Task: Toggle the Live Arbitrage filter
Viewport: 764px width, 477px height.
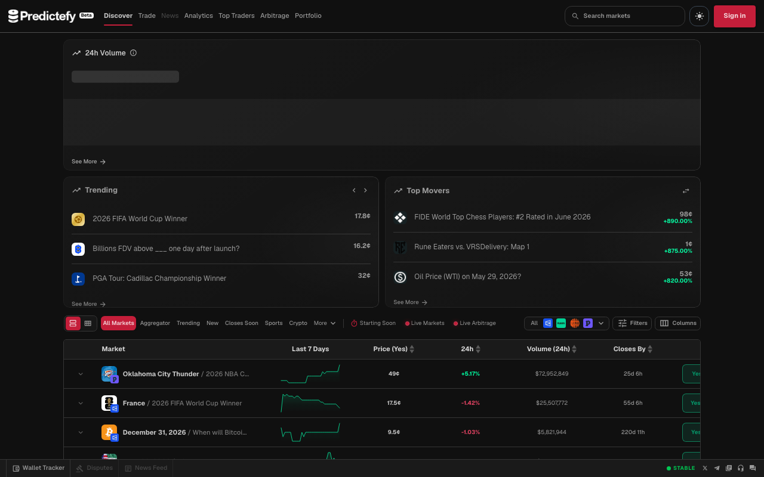Action: coord(475,323)
